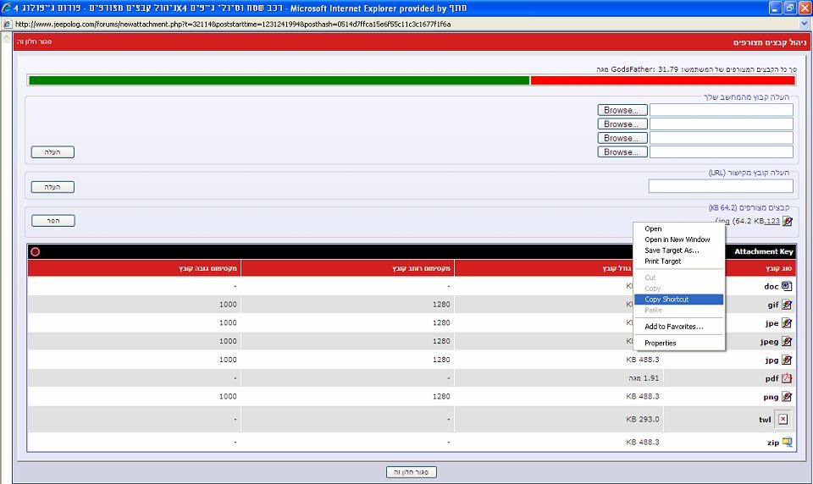Click the doc file type icon

pyautogui.click(x=786, y=286)
